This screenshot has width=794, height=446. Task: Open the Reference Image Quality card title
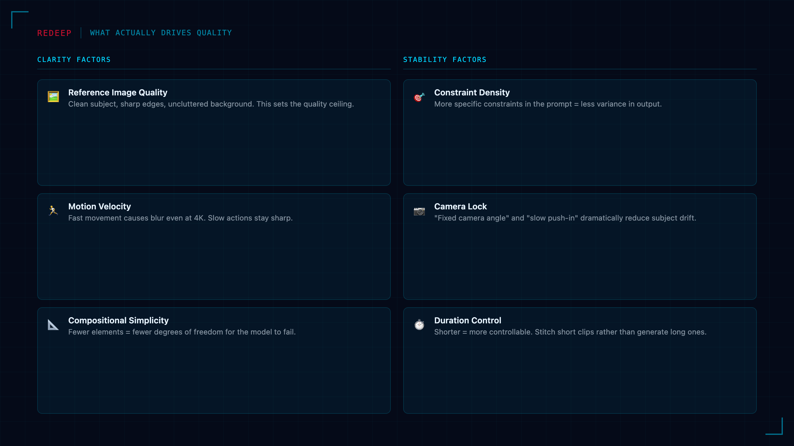click(118, 92)
